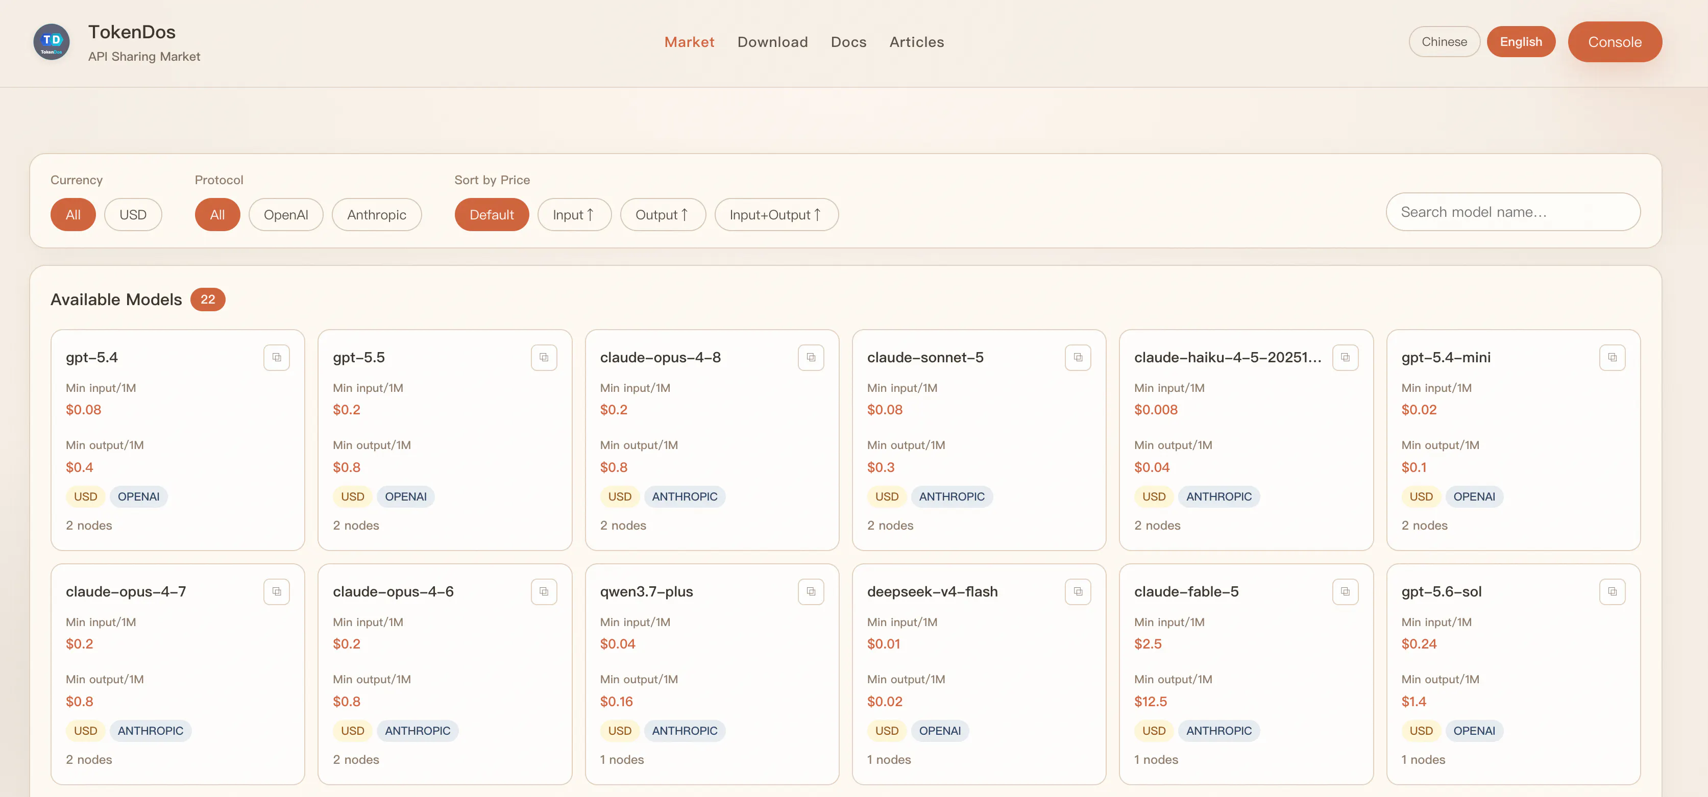Click the OPENAI tag on gpt-5.4
This screenshot has width=1708, height=797.
138,496
